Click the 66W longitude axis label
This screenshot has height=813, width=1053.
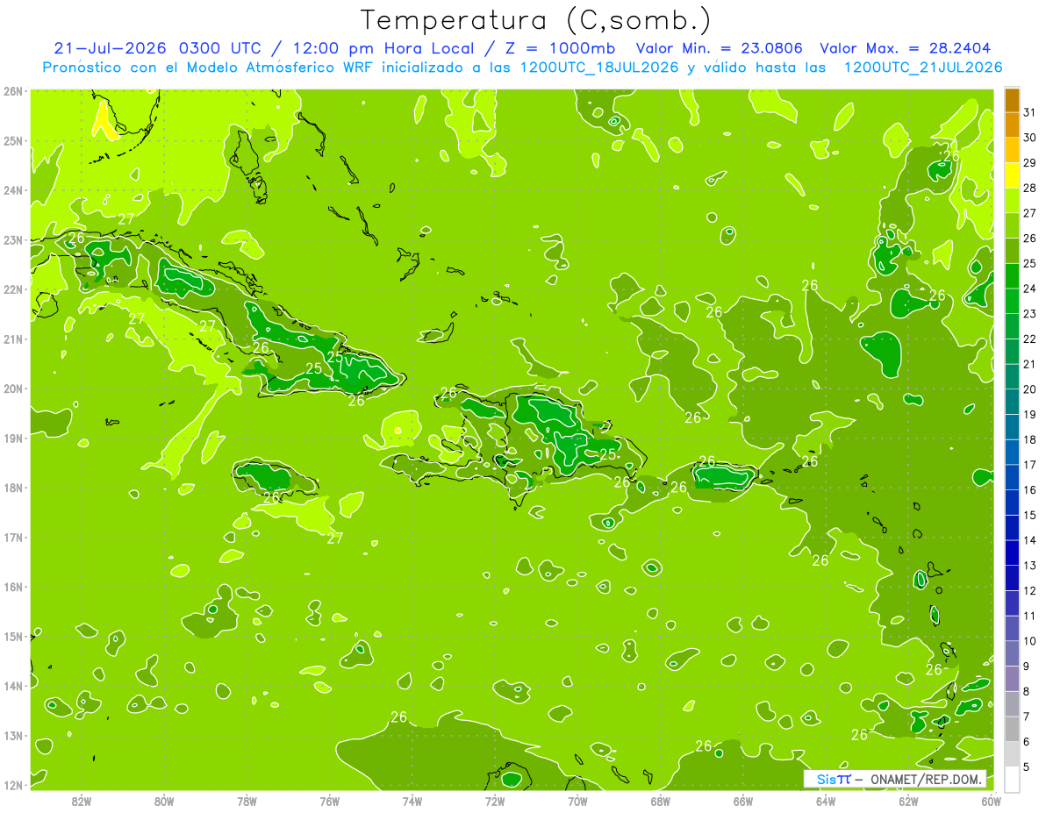[x=743, y=801]
